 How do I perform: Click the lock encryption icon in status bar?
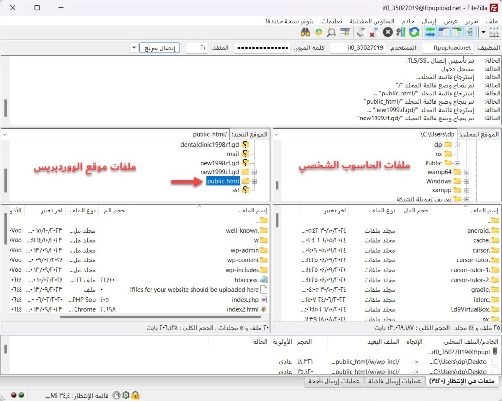click(x=136, y=395)
